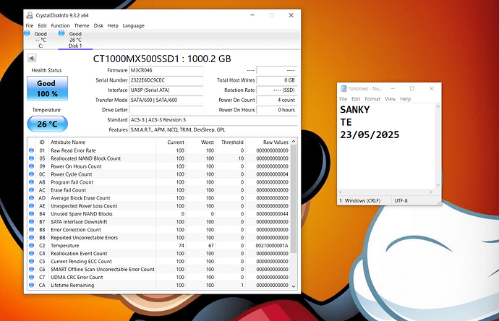
Task: Open Notepad's Format menu
Action: 372,99
